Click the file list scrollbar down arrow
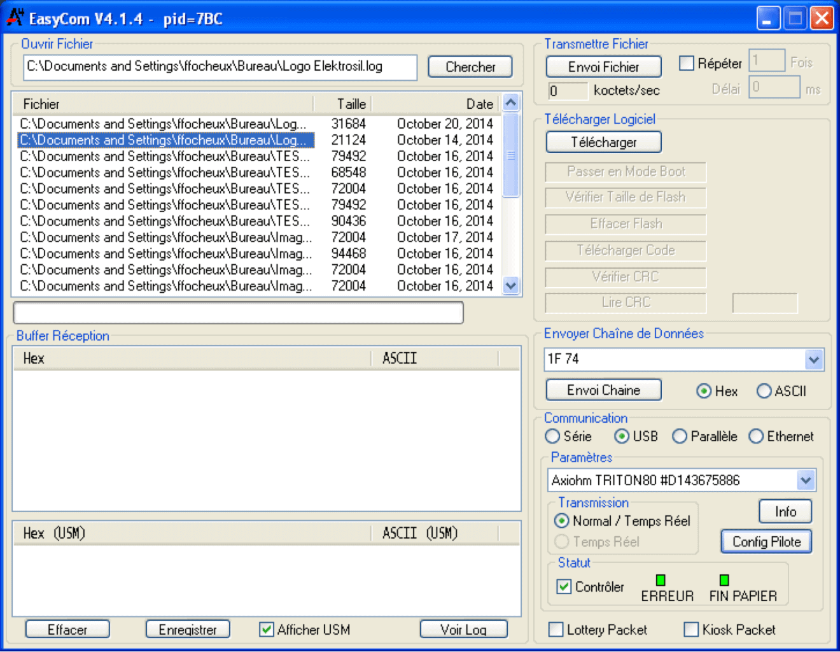This screenshot has height=652, width=840. [x=511, y=286]
